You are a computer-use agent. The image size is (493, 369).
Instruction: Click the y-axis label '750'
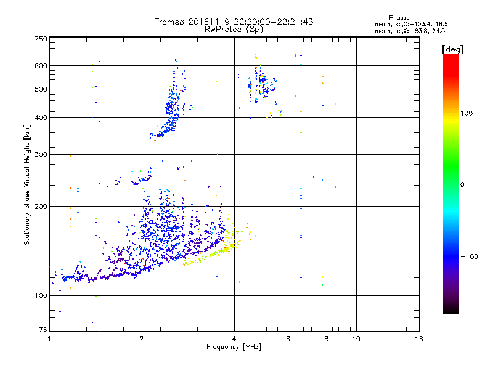(x=41, y=39)
